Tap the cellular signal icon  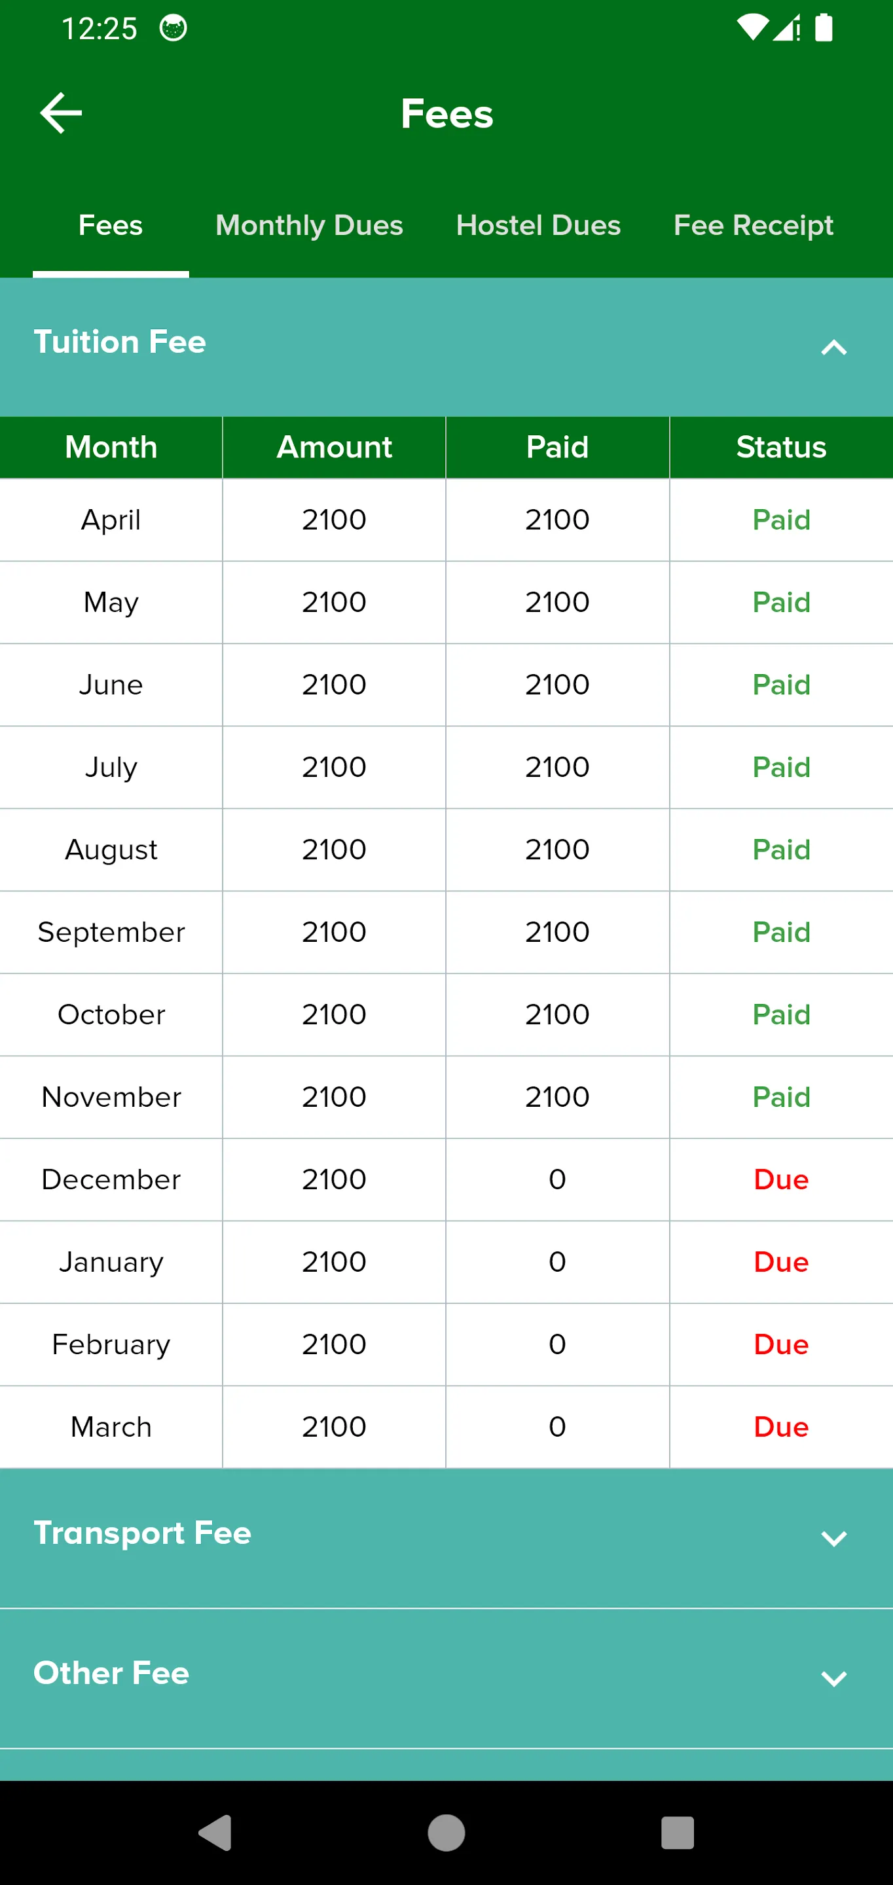coord(787,29)
